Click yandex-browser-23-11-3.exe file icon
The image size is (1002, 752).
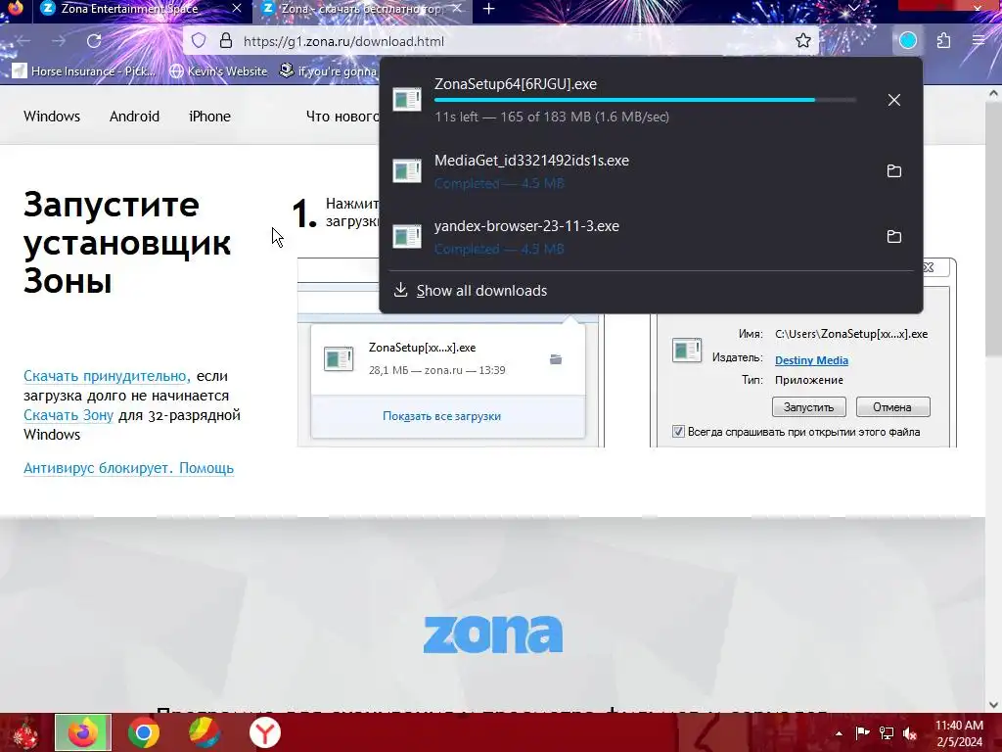click(x=407, y=237)
